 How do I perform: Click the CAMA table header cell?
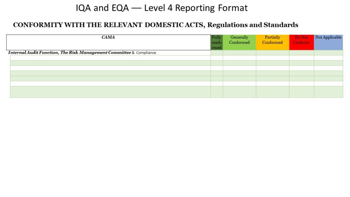pyautogui.click(x=108, y=42)
